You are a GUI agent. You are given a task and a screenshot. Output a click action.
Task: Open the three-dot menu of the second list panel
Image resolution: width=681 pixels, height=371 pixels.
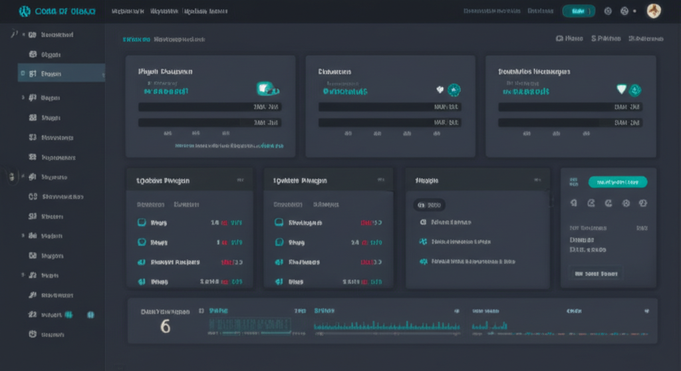coord(381,180)
